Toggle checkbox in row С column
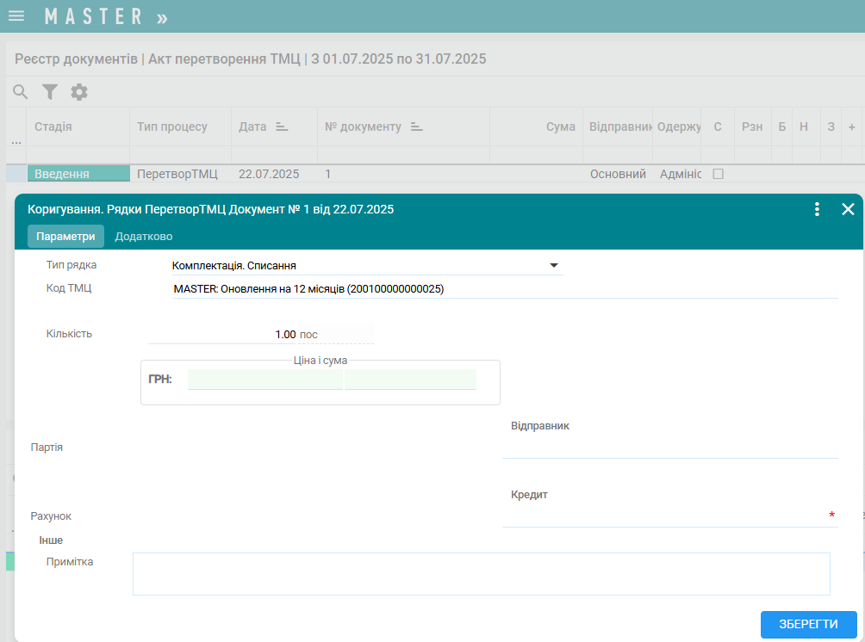This screenshot has height=642, width=865. pyautogui.click(x=718, y=174)
